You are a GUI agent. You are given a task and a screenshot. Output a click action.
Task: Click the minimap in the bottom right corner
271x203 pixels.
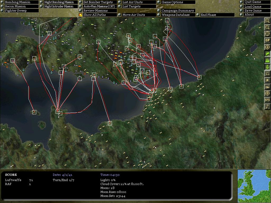[x=254, y=186]
